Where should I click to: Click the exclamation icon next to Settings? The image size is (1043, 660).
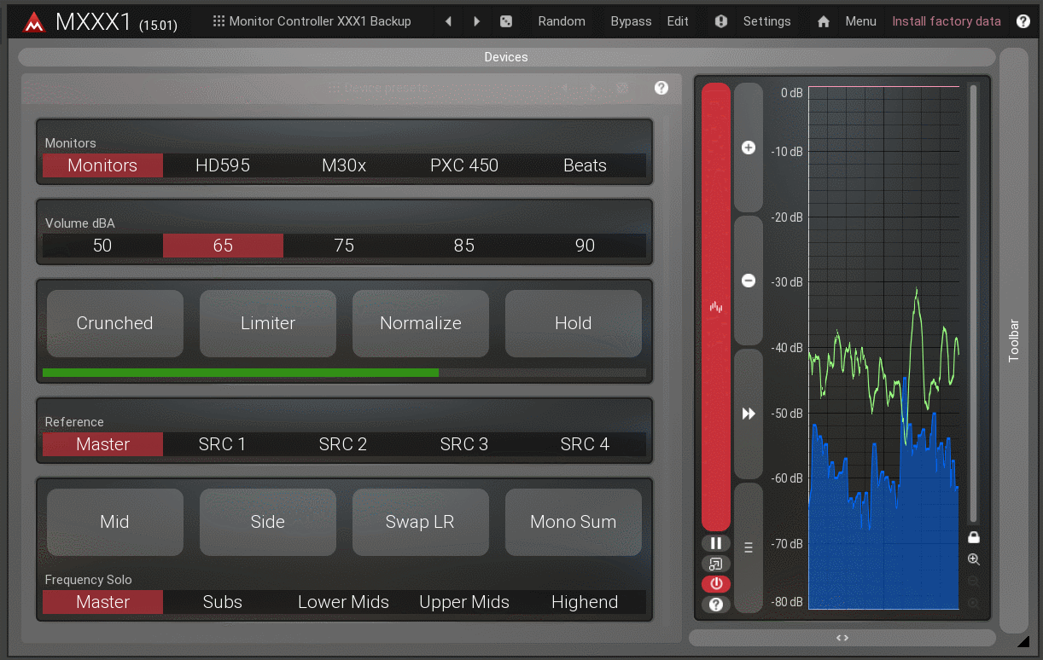pyautogui.click(x=721, y=21)
